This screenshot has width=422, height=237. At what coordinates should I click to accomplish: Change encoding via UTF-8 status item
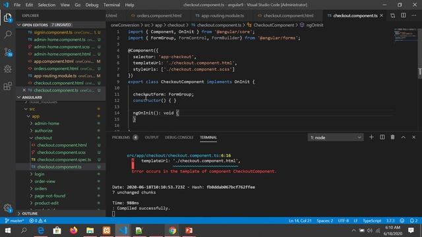click(343, 221)
